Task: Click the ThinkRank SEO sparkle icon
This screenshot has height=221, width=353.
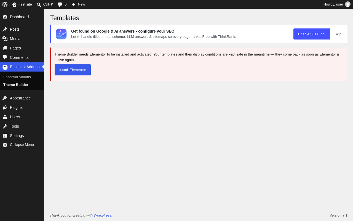Action: (61, 34)
